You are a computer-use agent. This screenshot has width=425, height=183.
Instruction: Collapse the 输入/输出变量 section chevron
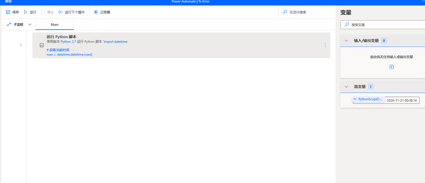(346, 41)
